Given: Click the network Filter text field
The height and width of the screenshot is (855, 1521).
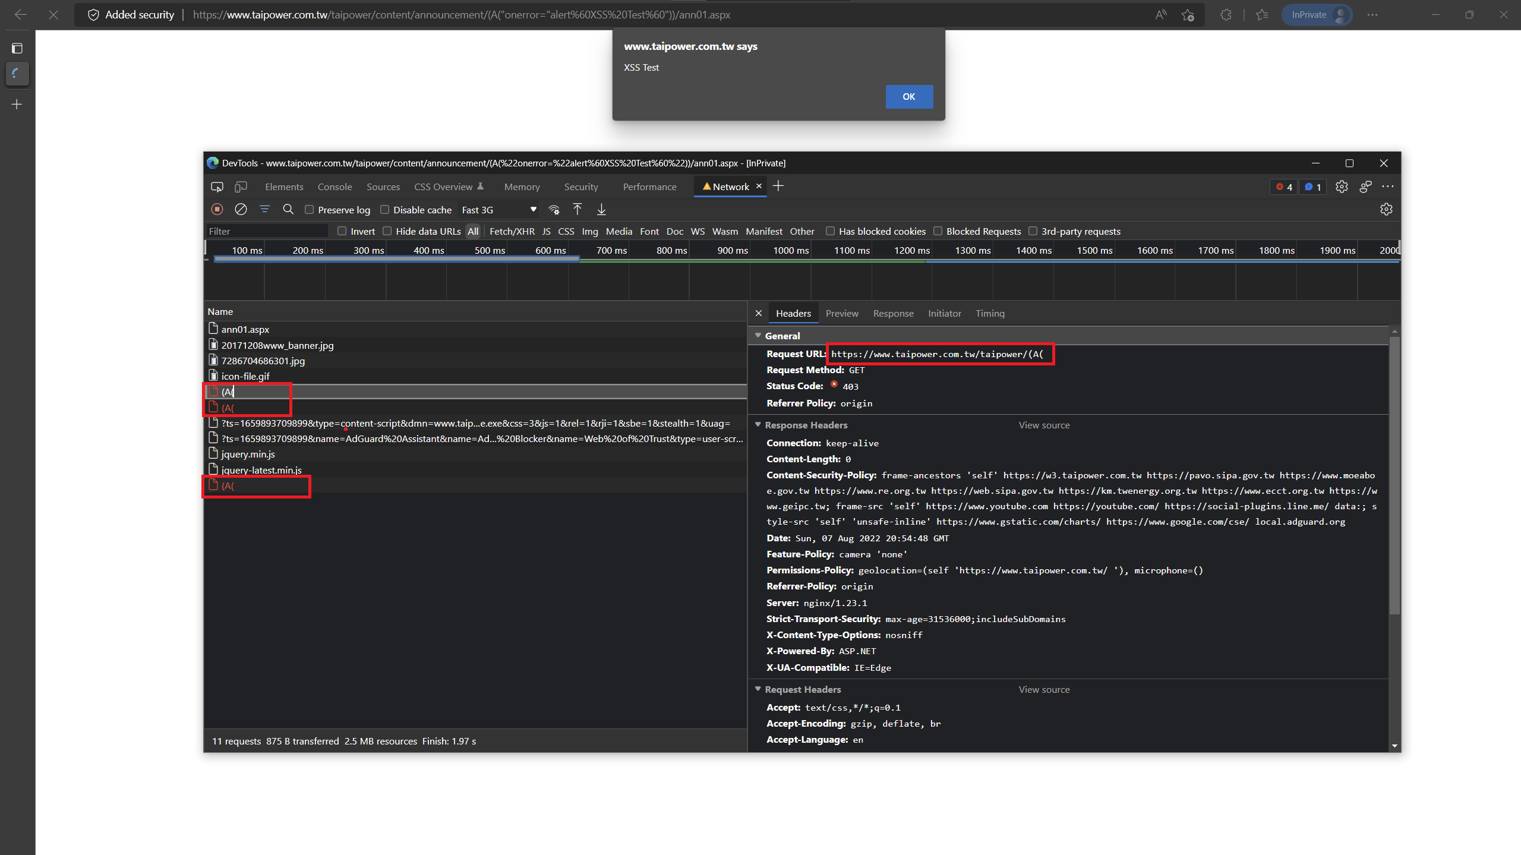Looking at the screenshot, I should pyautogui.click(x=267, y=231).
